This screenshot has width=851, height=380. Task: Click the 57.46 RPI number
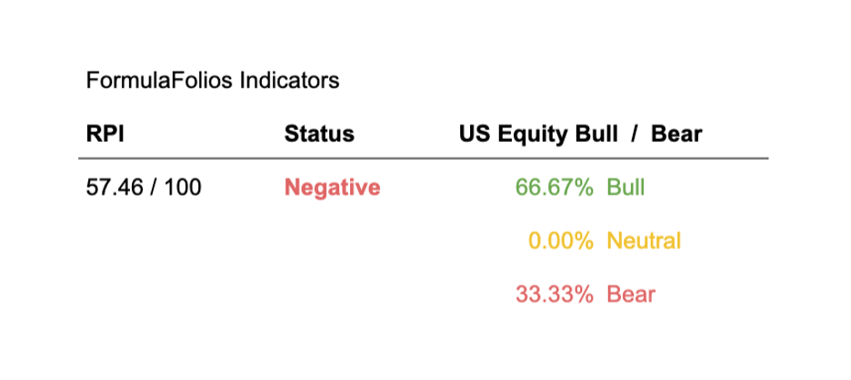pyautogui.click(x=114, y=188)
